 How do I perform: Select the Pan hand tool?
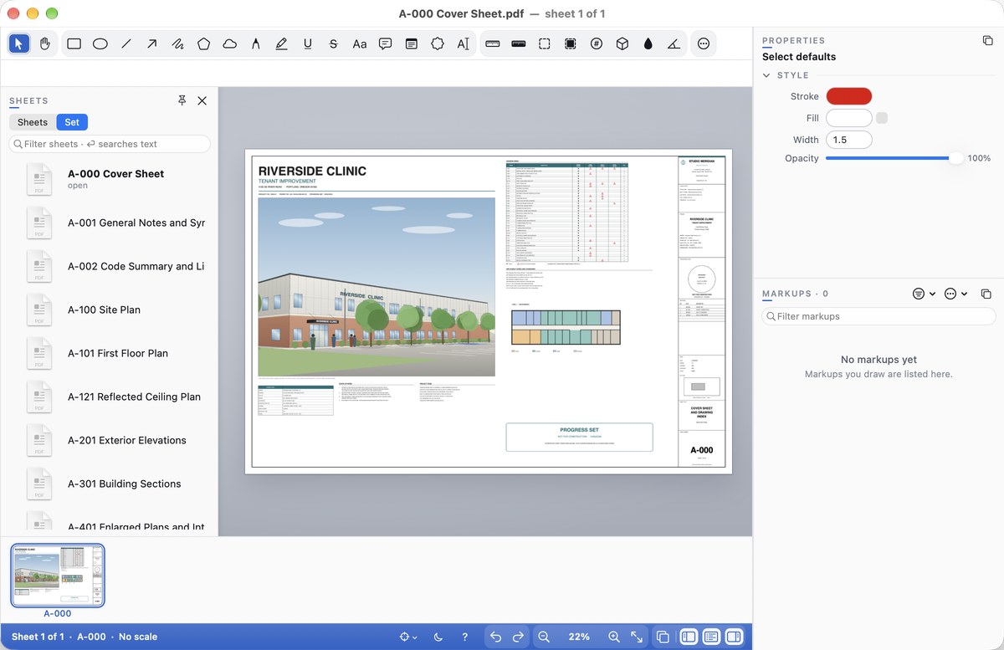click(x=45, y=44)
